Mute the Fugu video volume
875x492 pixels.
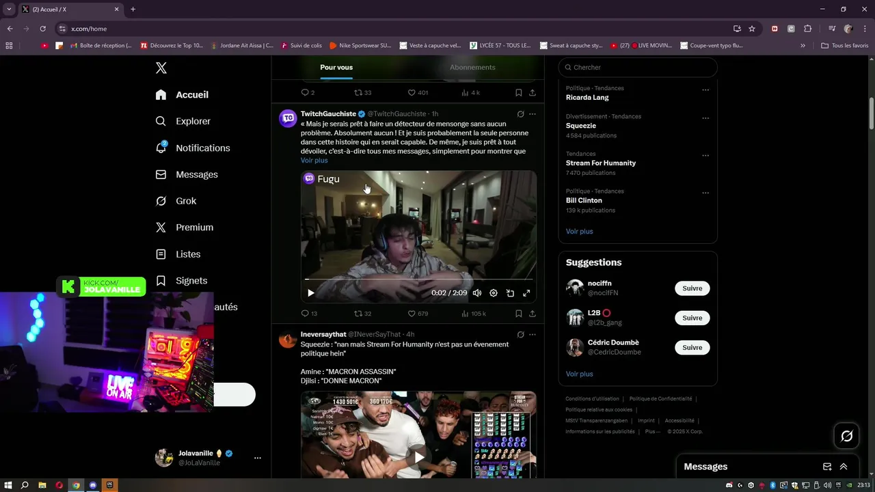[477, 293]
